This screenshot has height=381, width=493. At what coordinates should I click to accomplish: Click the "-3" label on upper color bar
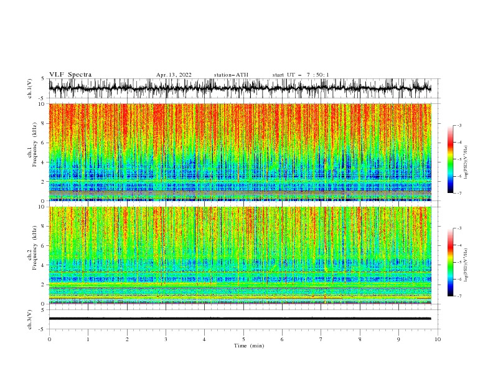pyautogui.click(x=459, y=125)
